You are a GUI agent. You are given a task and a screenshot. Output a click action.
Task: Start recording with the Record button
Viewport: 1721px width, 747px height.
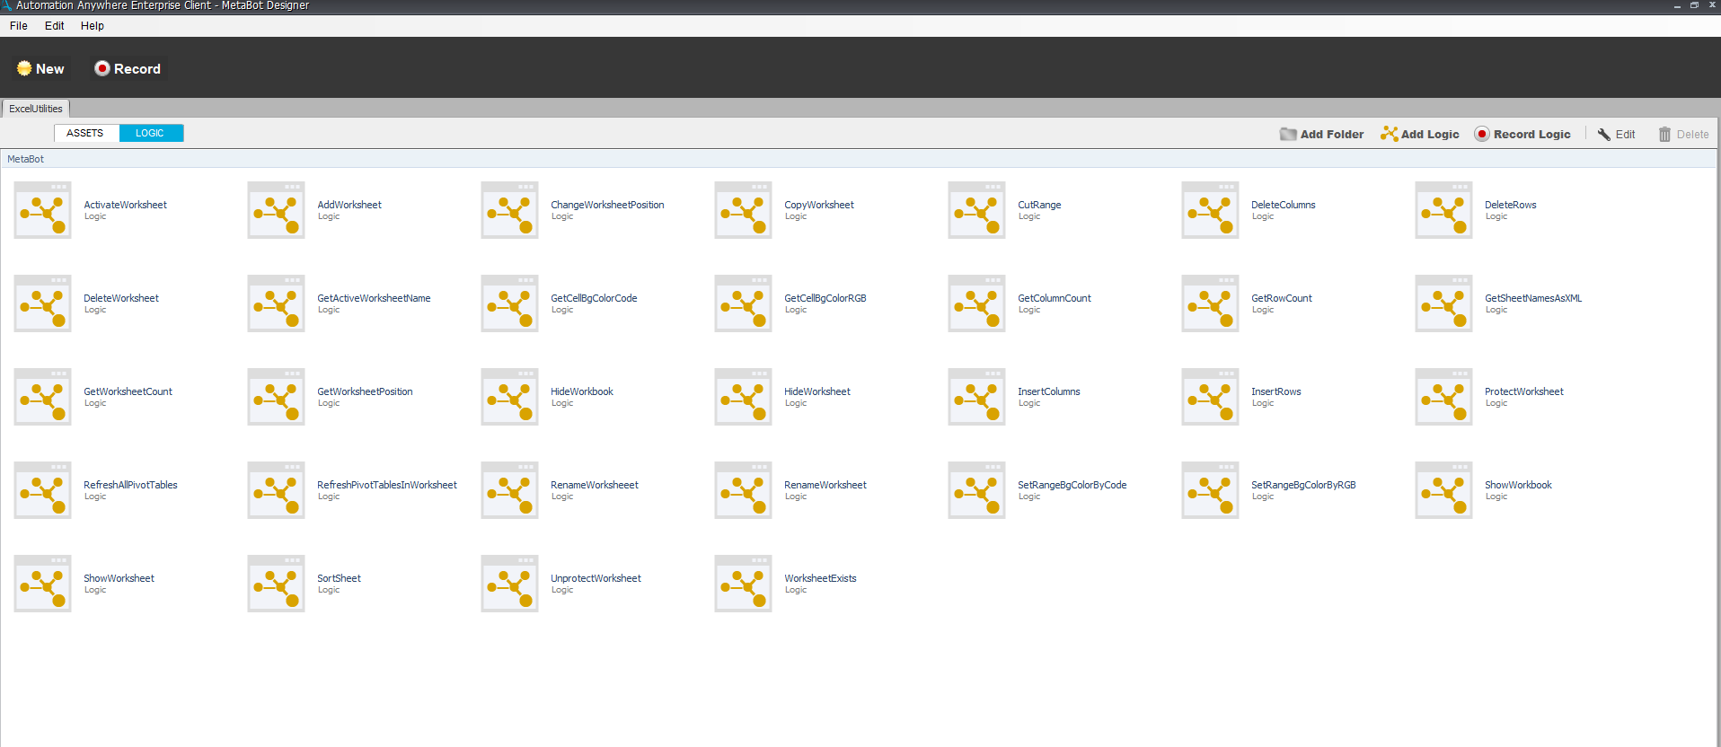tap(128, 69)
